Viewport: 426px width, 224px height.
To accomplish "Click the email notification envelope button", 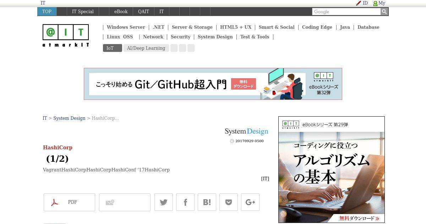I will (x=125, y=202).
